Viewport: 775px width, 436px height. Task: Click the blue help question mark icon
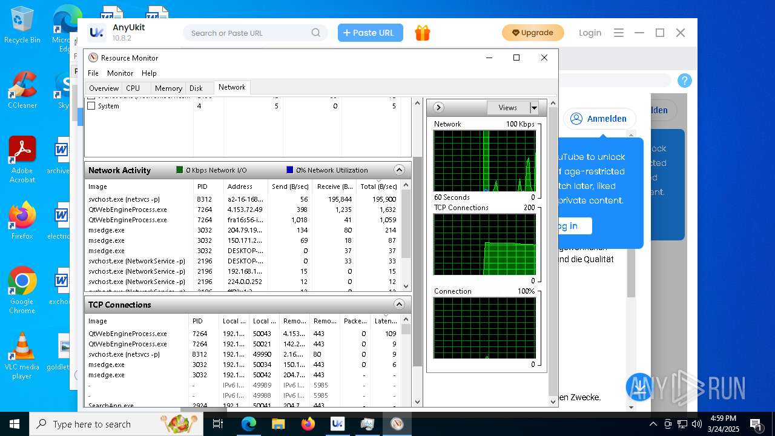tap(684, 81)
